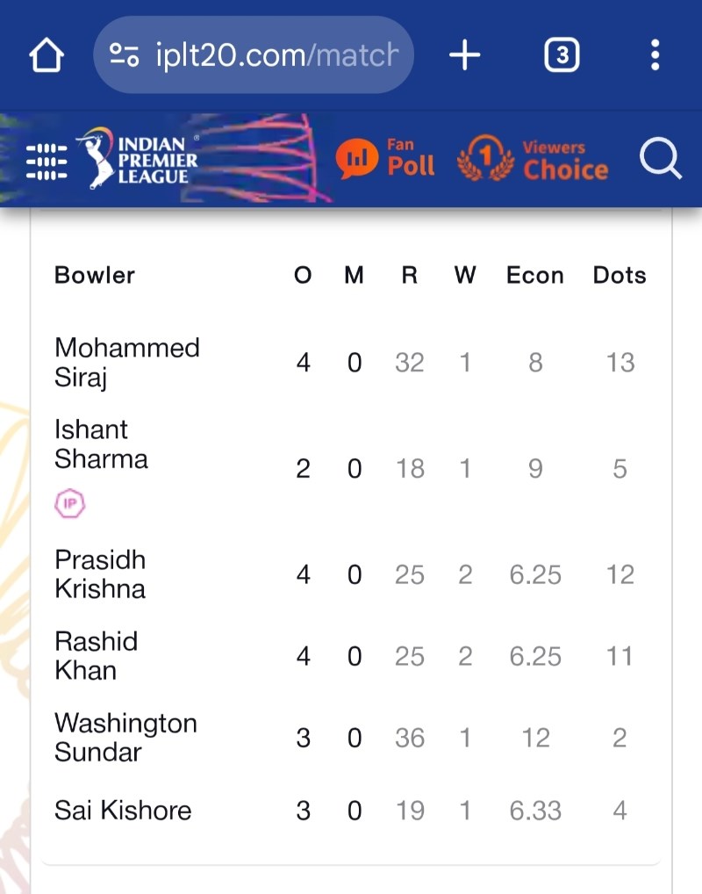702x894 pixels.
Task: Open site settings icon in address bar
Action: (124, 54)
